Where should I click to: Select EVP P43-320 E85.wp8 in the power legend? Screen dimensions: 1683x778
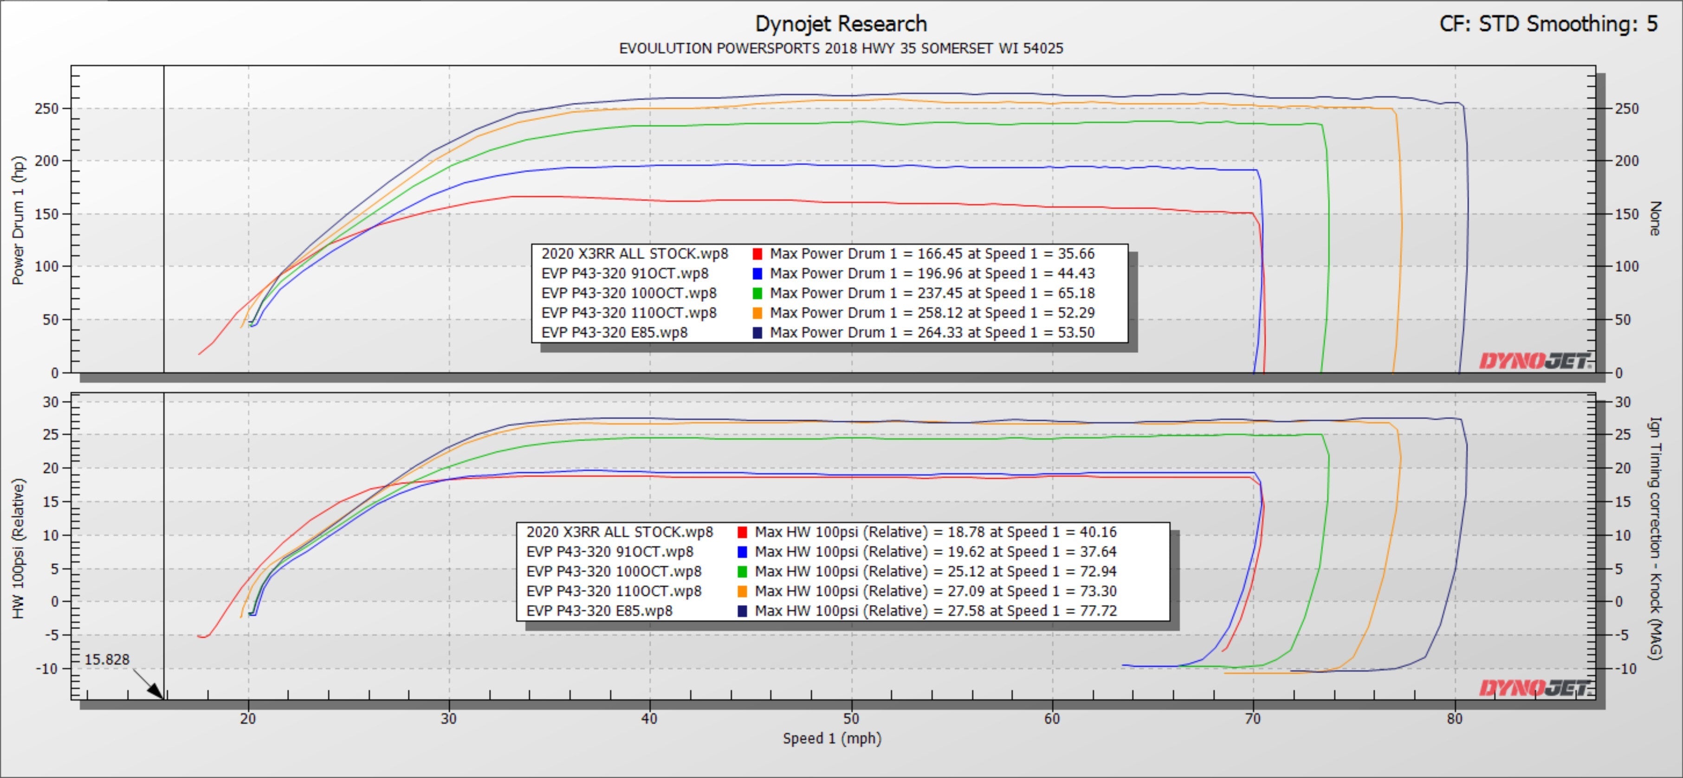tap(614, 333)
